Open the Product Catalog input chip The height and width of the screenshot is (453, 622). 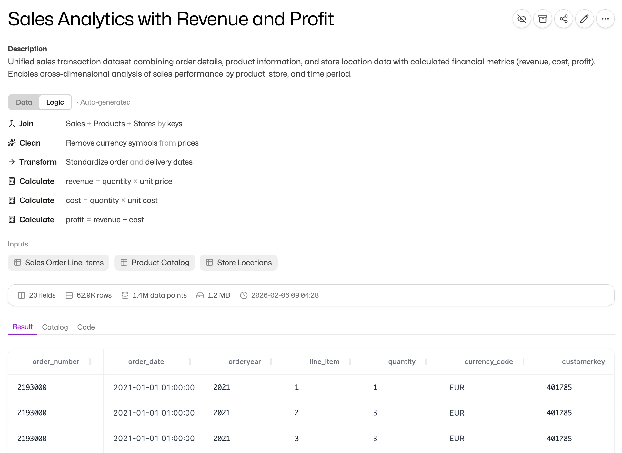click(x=155, y=263)
